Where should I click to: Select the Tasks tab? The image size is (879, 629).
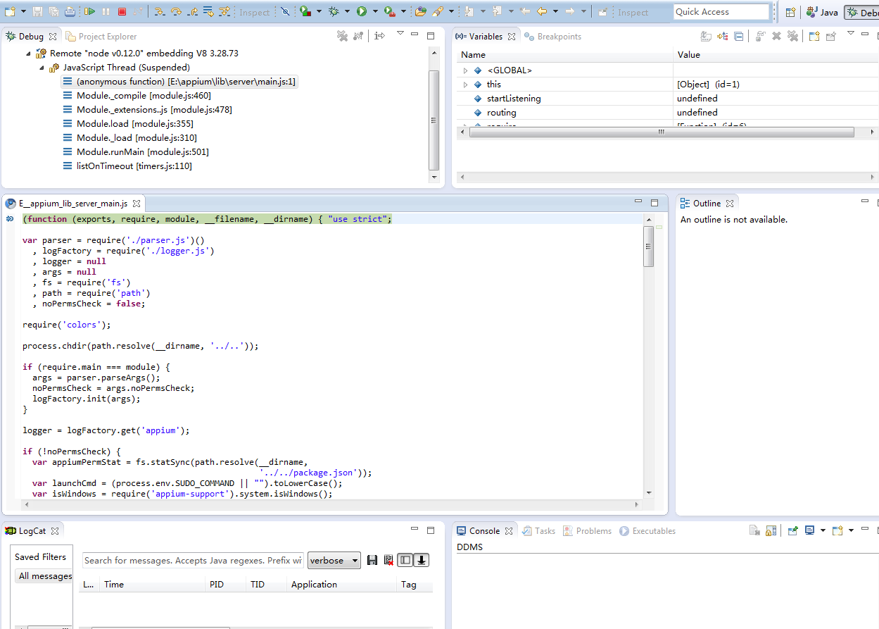[x=539, y=530]
